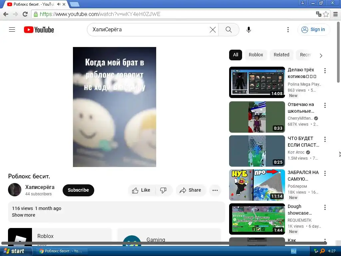Screen dimensions: 341x256
Task: Open Делаю трёх котиков video thumbnail
Action: tap(257, 82)
